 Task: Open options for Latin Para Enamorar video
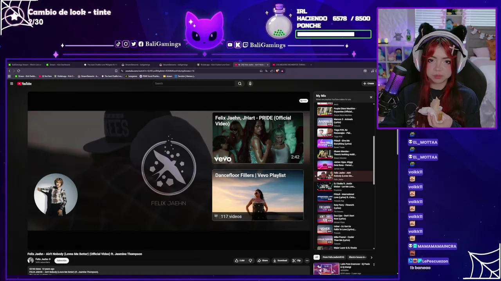pos(374,265)
